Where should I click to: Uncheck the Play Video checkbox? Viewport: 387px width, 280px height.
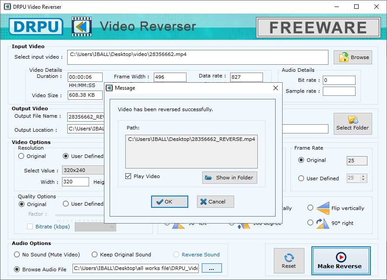point(128,176)
